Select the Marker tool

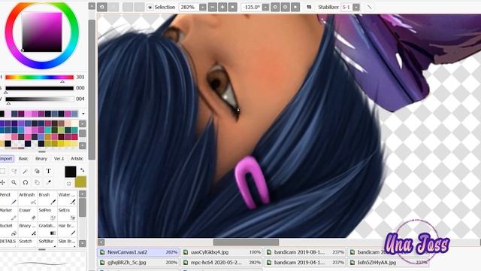pyautogui.click(x=8, y=214)
